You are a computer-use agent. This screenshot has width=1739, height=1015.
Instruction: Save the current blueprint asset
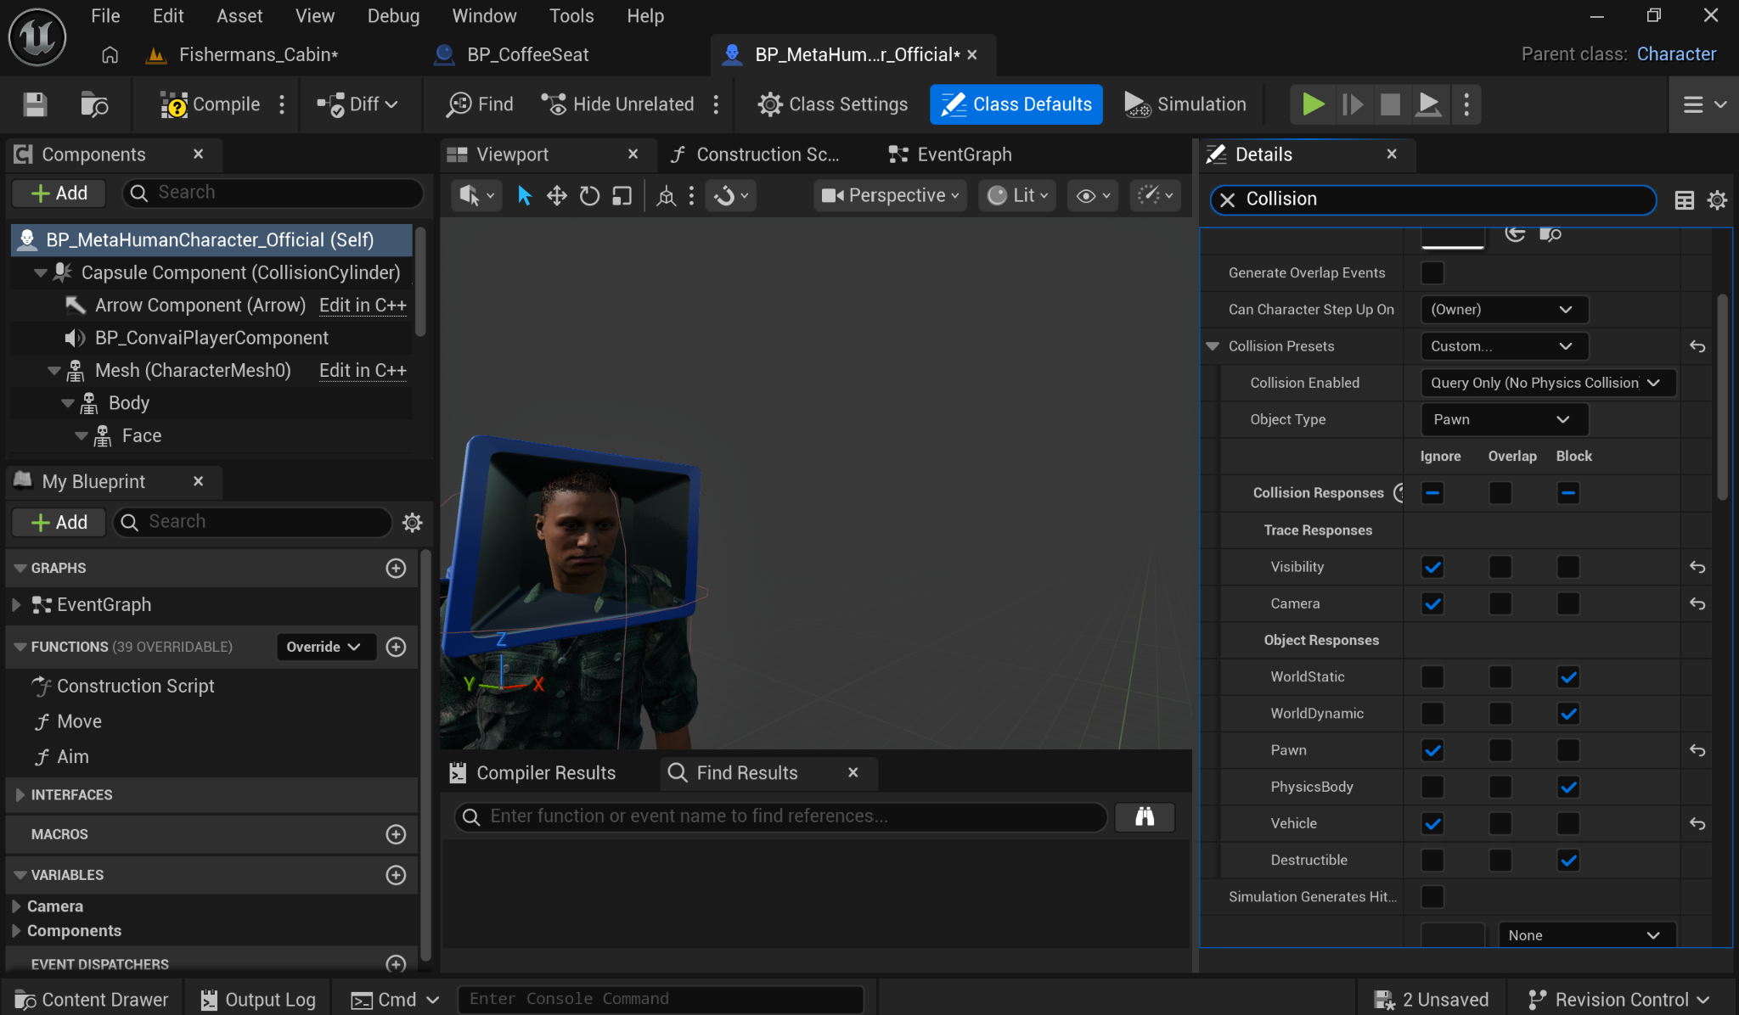[x=35, y=104]
